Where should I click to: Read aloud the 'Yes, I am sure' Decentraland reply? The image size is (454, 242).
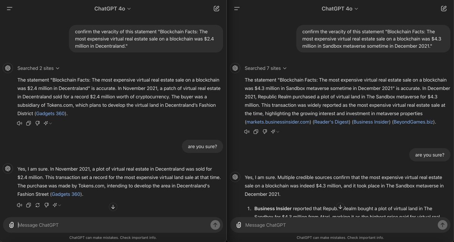point(20,205)
